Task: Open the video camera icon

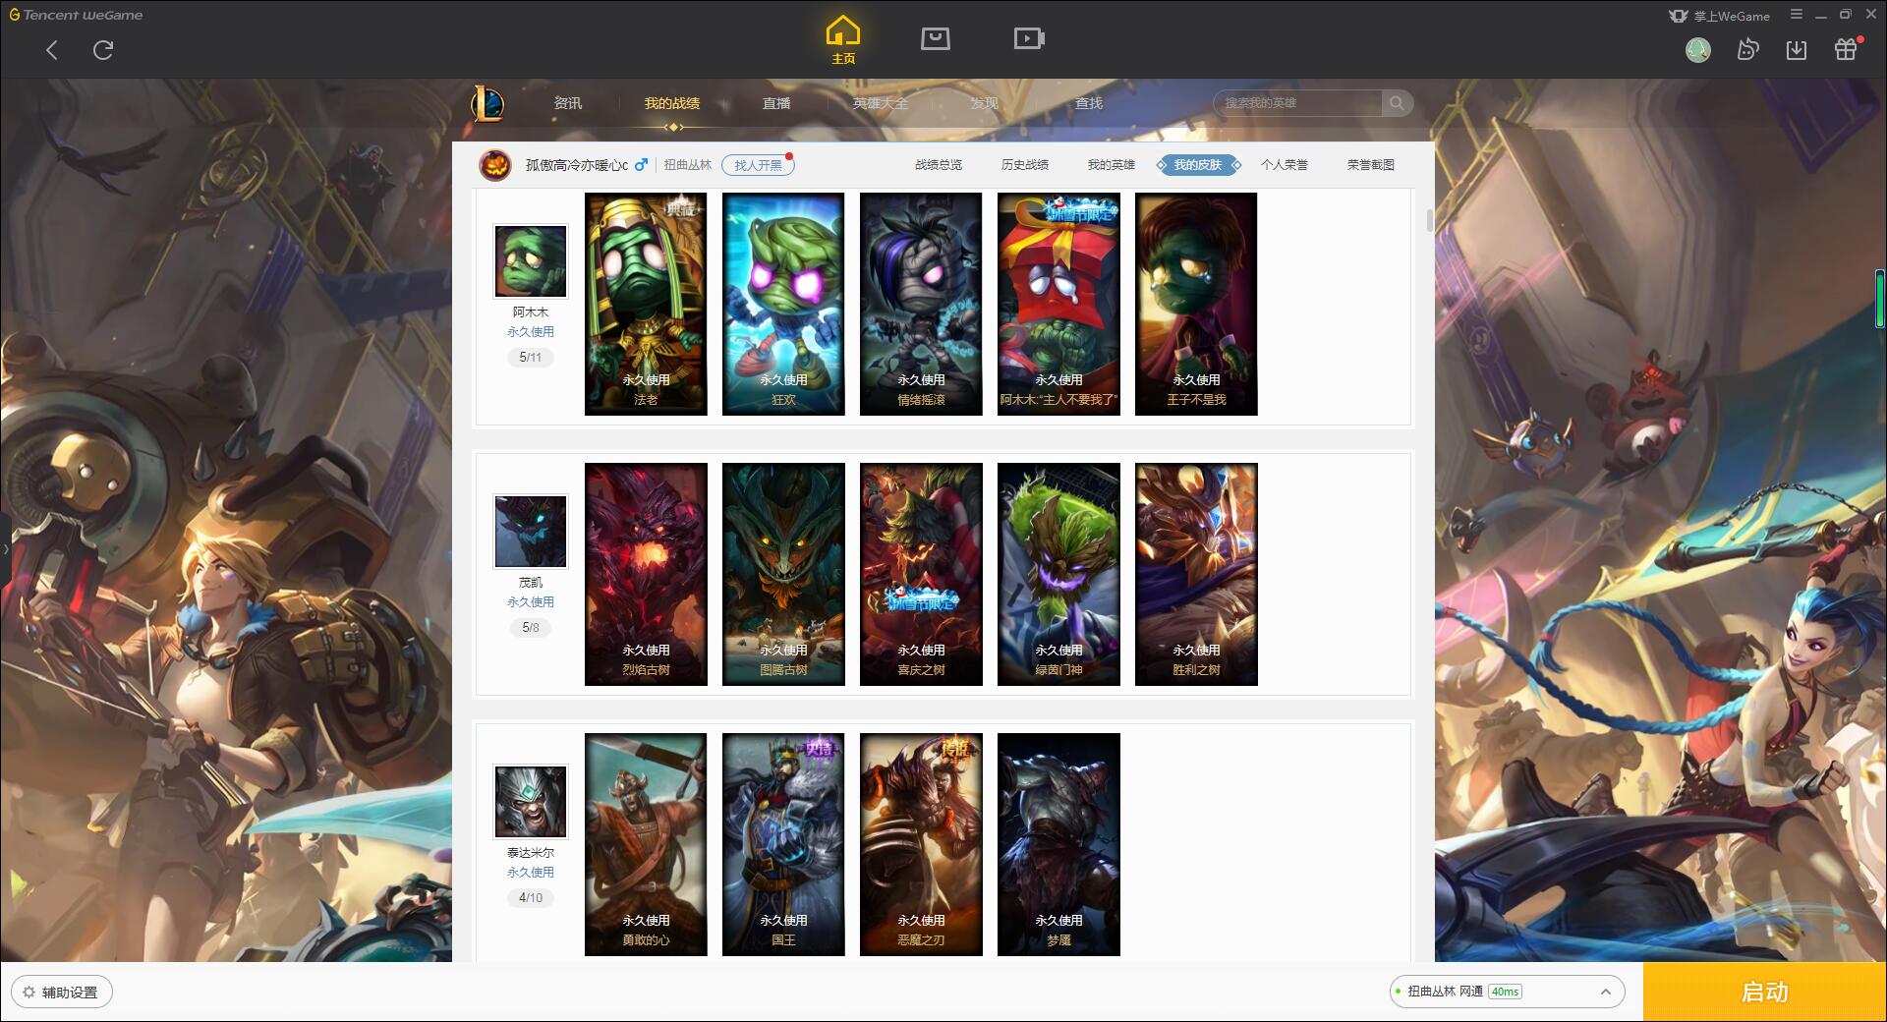Action: tap(1029, 39)
